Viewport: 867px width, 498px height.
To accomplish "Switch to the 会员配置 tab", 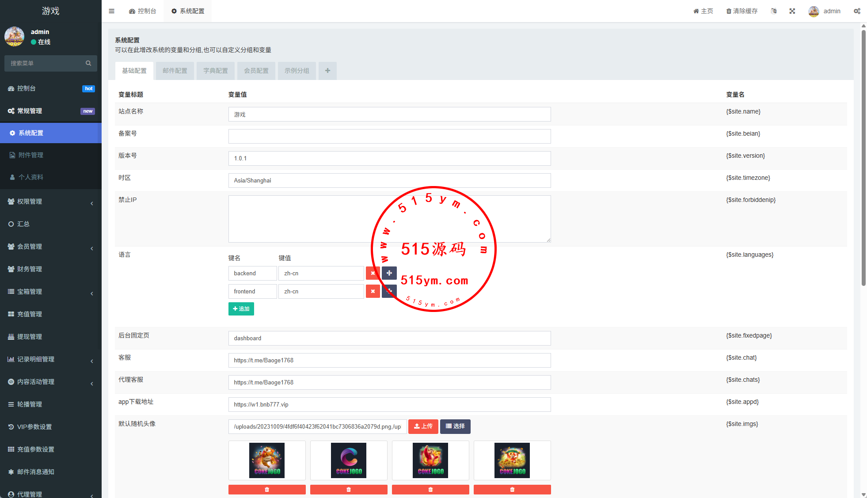I will [x=256, y=71].
